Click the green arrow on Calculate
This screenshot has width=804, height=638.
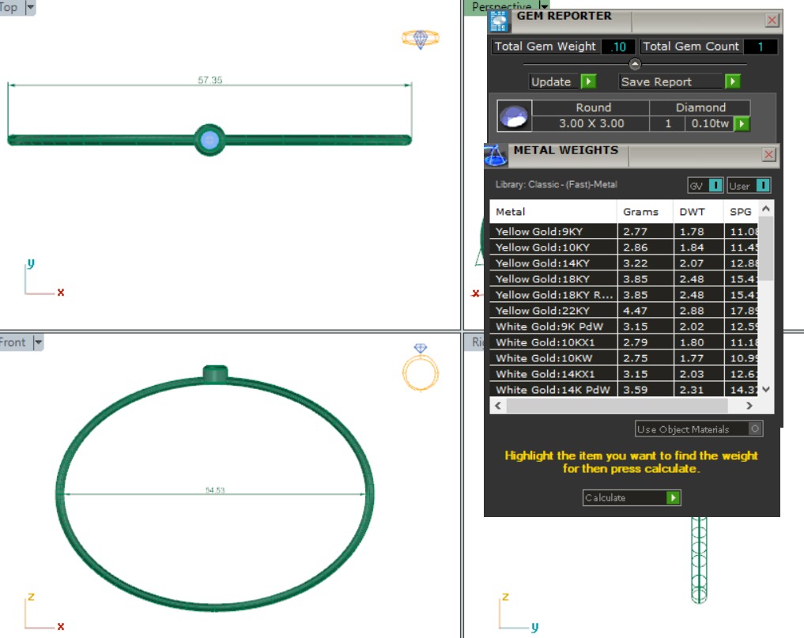[674, 497]
